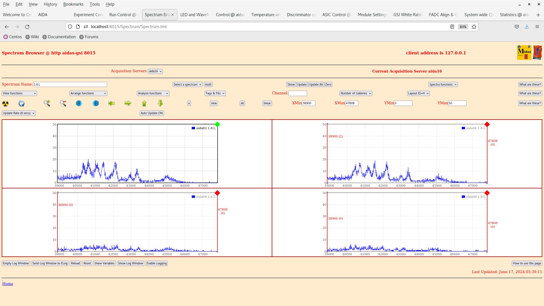The width and height of the screenshot is (544, 306).
Task: Click How to use this page button
Action: [527, 263]
